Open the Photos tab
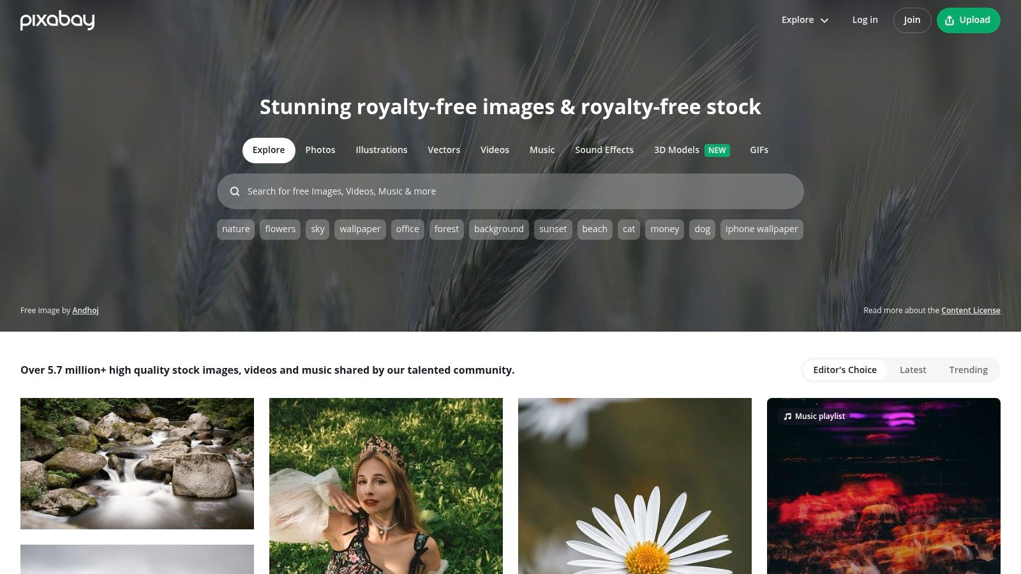Screen dimensions: 1021x574 click(320, 150)
